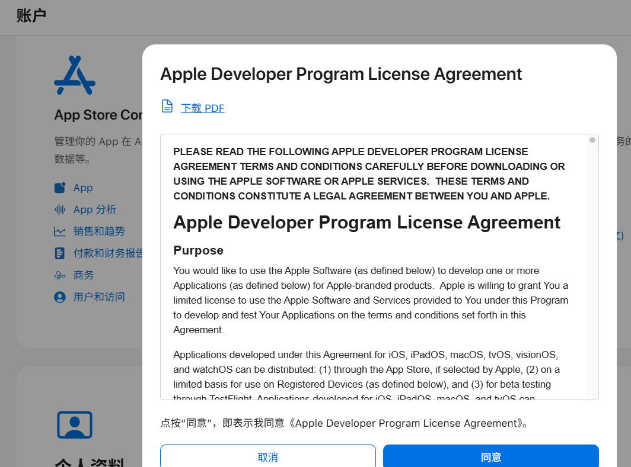Viewport: 631px width, 467px height.
Task: Click the 销售和趋势 chart icon
Action: [60, 231]
